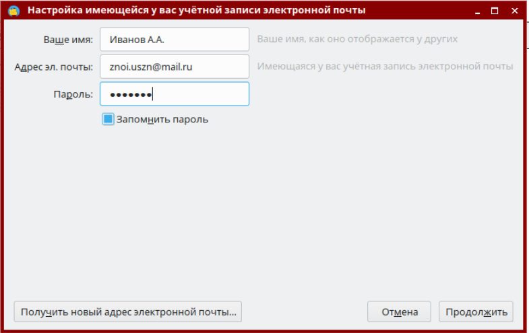The image size is (529, 333).
Task: Click the hint text beside the email field
Action: tap(385, 67)
